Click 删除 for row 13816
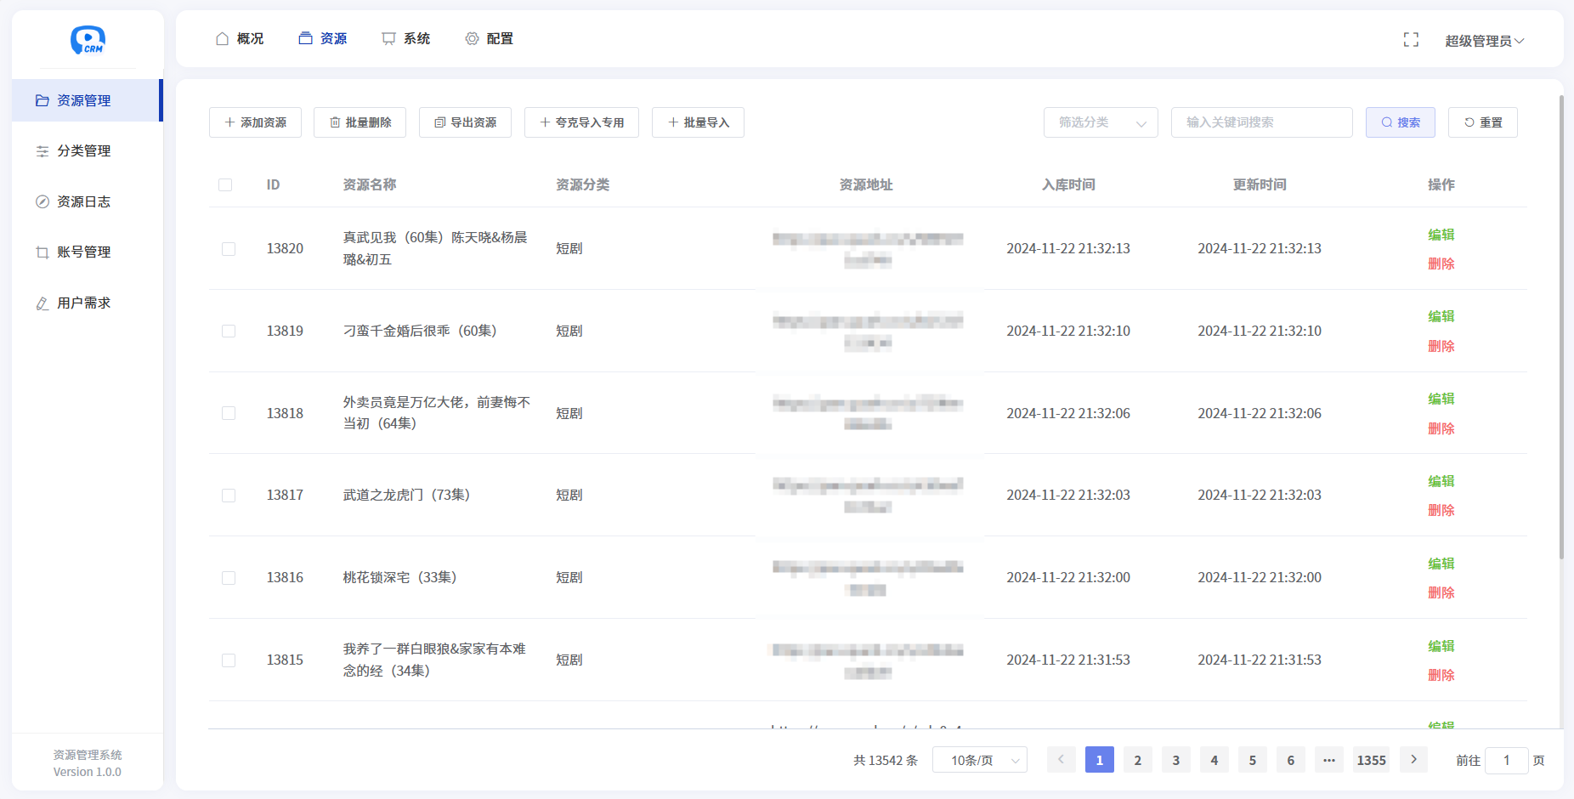 click(1441, 592)
